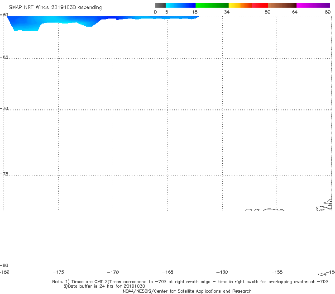The image size is (335, 294).
Task: Click the coastline outline near -155 longitude
Action: point(273,210)
